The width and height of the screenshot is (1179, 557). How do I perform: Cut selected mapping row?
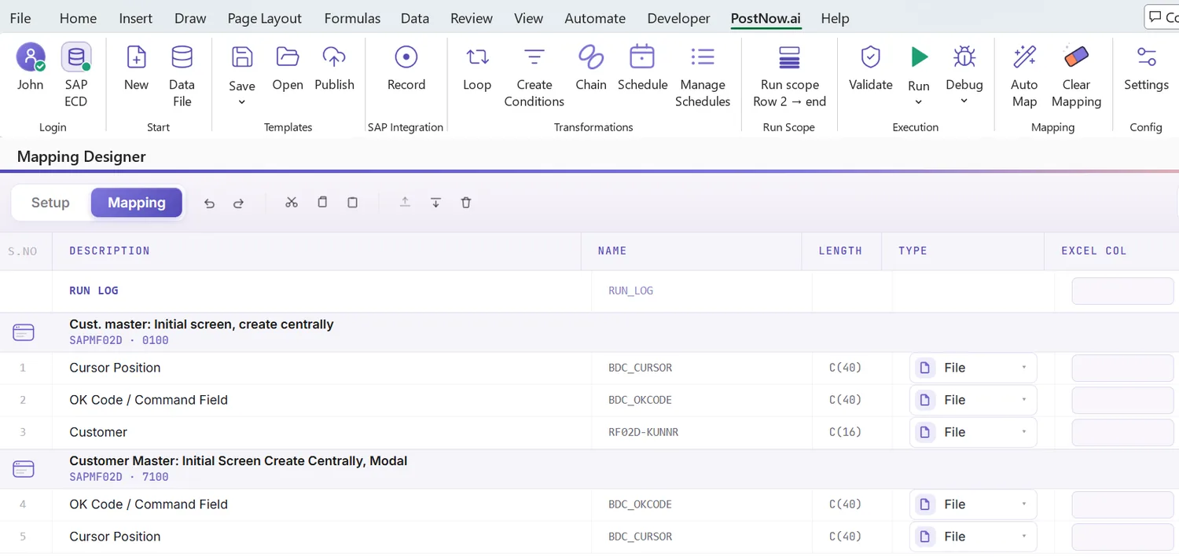click(x=292, y=203)
